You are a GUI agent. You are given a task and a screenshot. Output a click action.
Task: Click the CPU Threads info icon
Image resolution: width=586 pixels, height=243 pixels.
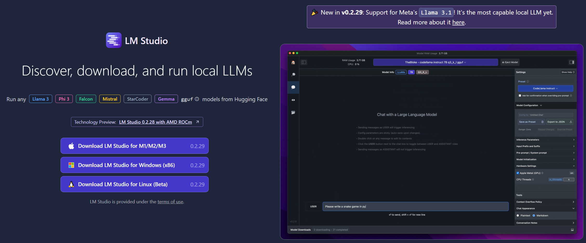tap(533, 179)
